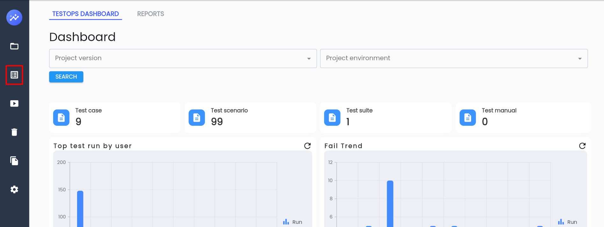Click the Project version input field
Image resolution: width=604 pixels, height=227 pixels.
(x=183, y=58)
